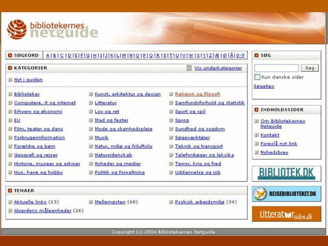Open the Nyheder og medier category

[118, 164]
